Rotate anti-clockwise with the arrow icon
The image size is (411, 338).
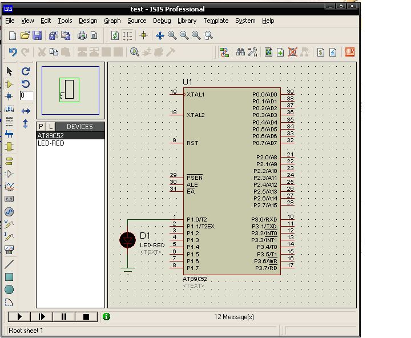coord(26,84)
